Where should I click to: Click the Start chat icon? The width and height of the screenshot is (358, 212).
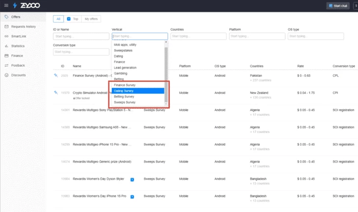click(x=331, y=6)
